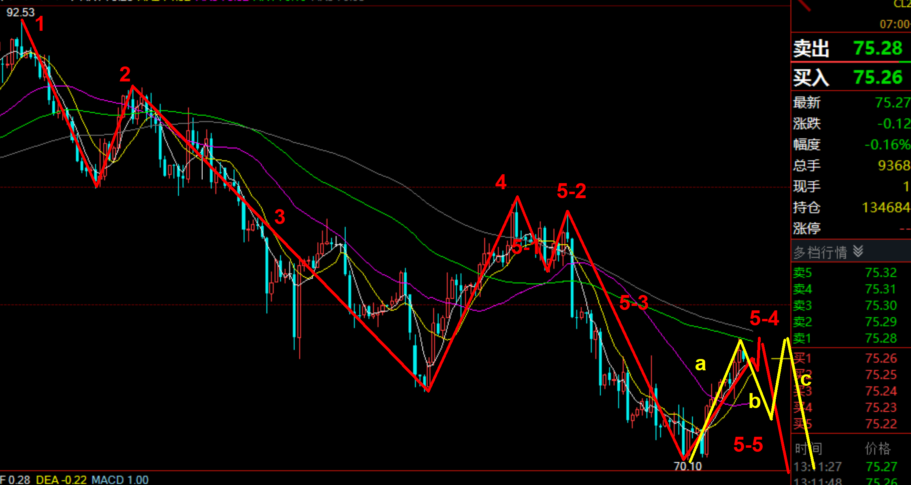The height and width of the screenshot is (485, 911).
Task: Click the 07:00 time label
Action: 895,24
